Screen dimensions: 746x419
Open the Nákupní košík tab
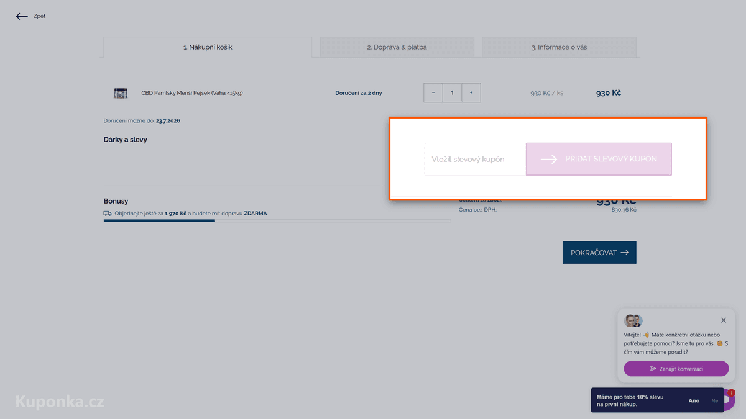[x=208, y=47]
